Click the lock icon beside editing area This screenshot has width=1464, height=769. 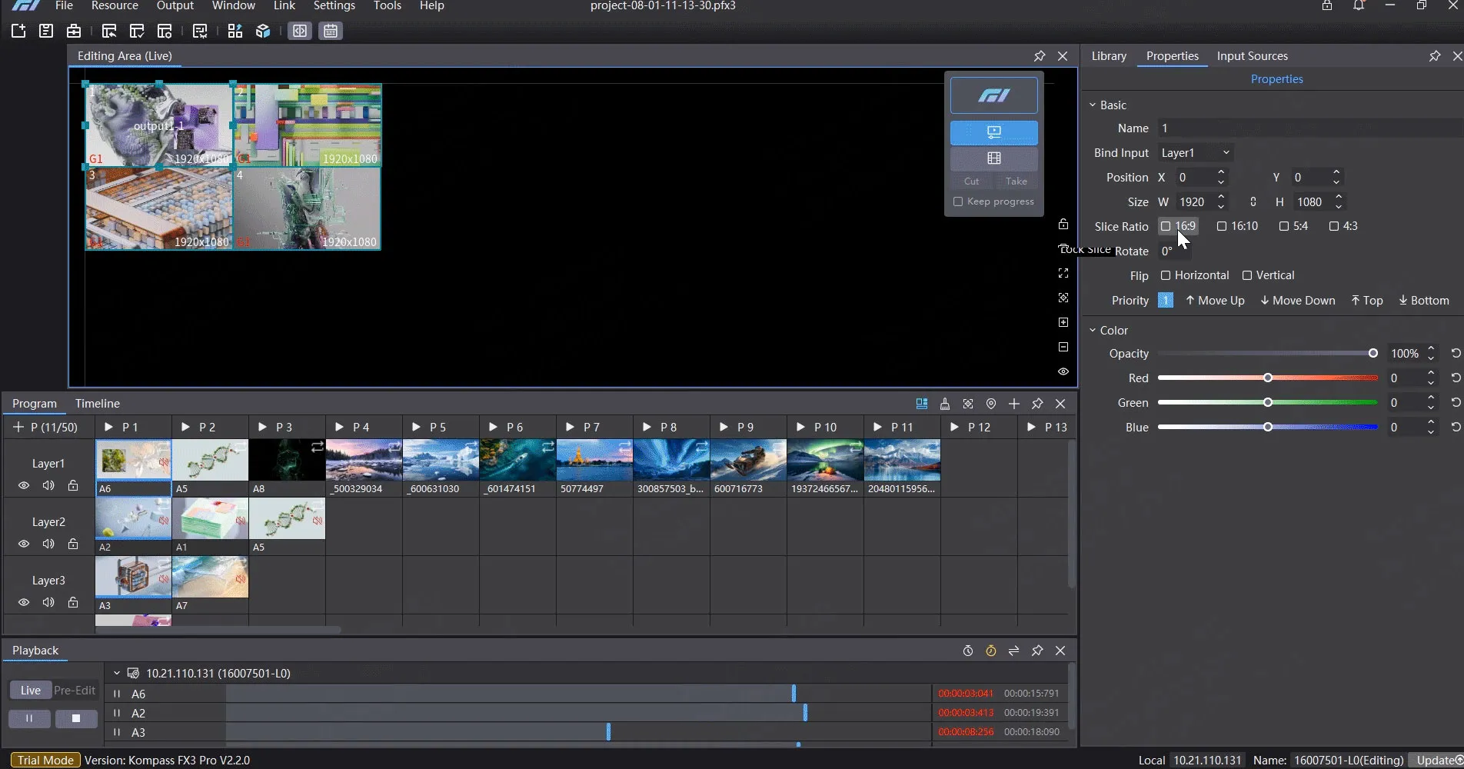(x=1063, y=224)
